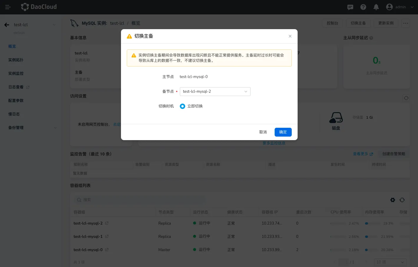
Task: Expand the 备节点 standby node dropdown
Action: click(215, 92)
